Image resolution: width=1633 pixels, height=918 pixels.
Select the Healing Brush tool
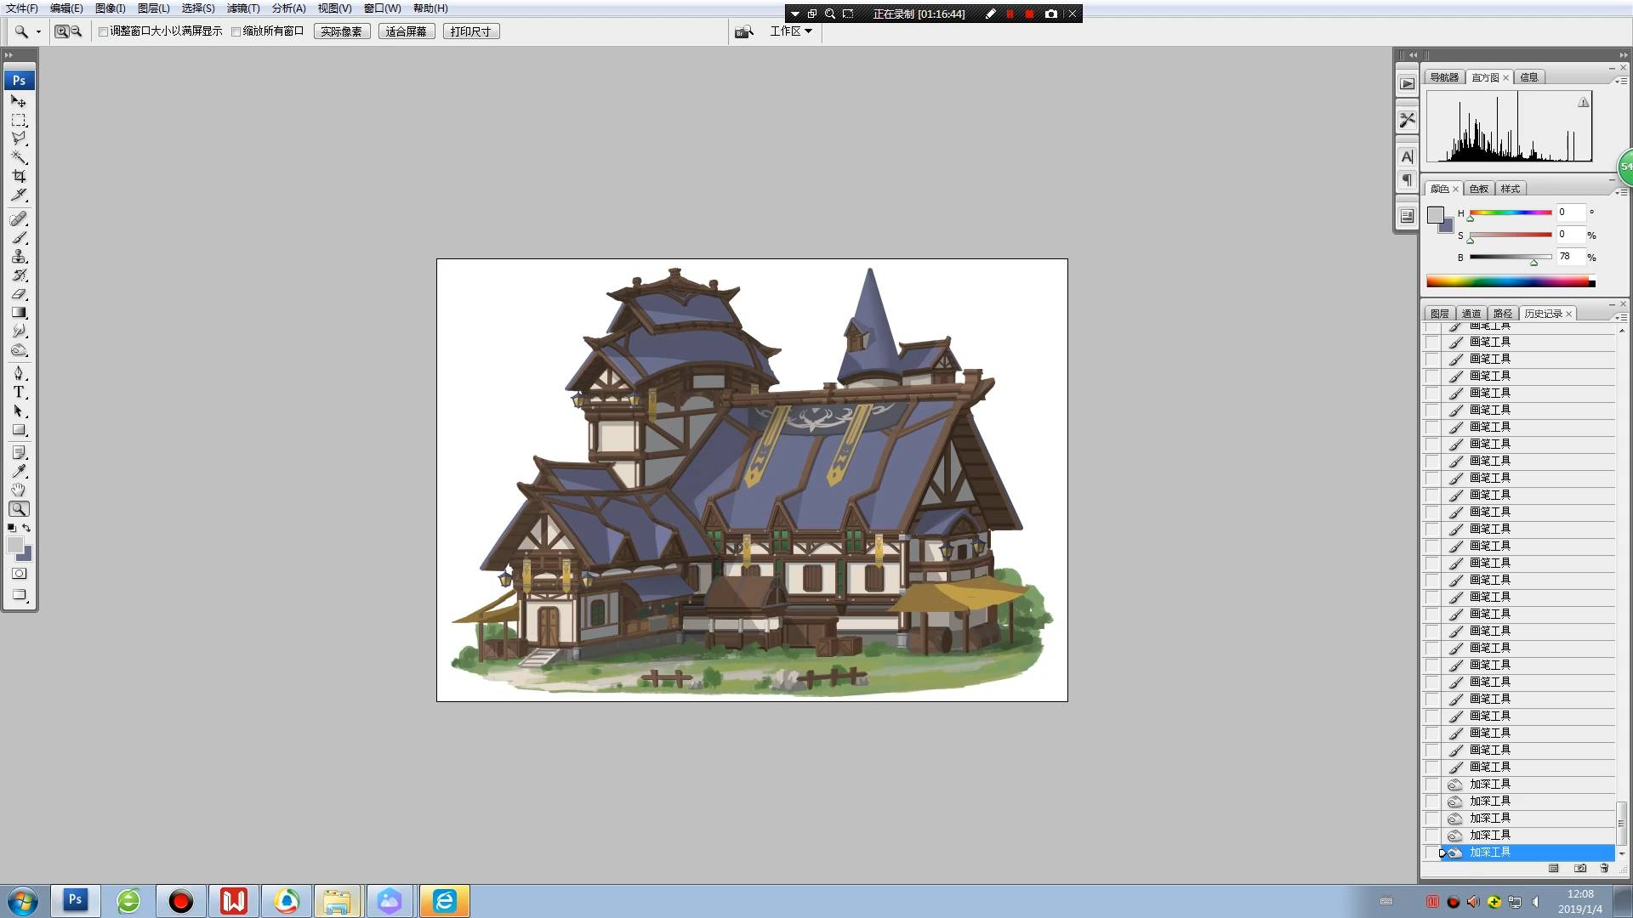point(19,219)
